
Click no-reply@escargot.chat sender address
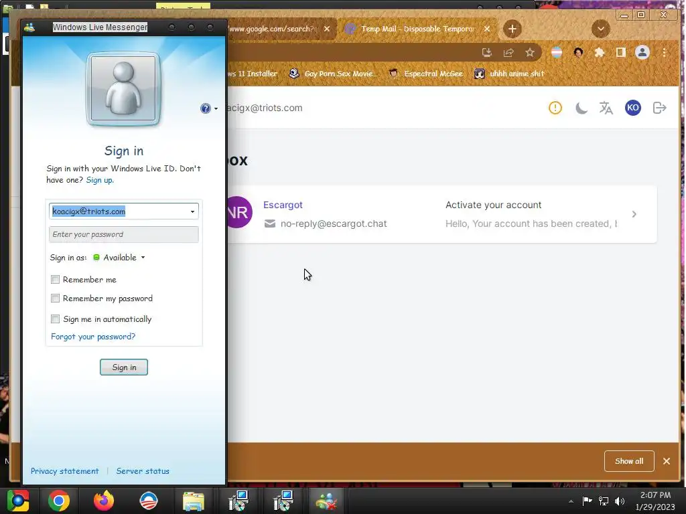click(334, 224)
